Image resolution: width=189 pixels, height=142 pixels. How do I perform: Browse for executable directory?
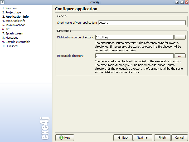[x=180, y=56]
